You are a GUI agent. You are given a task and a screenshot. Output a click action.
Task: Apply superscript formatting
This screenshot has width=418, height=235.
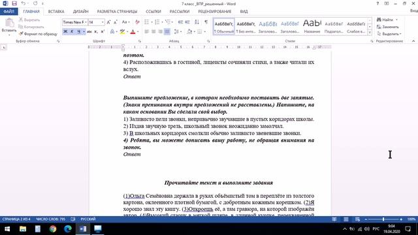[103, 32]
